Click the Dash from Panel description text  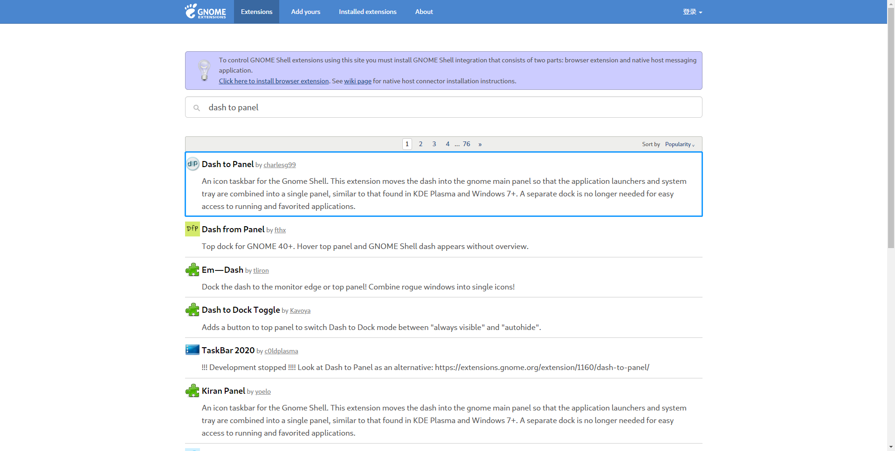click(365, 247)
